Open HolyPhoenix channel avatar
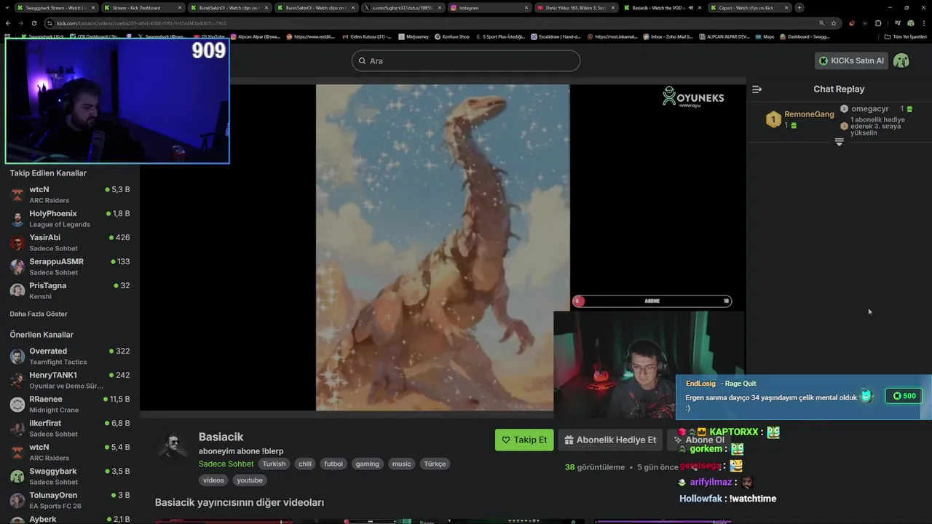 (17, 218)
